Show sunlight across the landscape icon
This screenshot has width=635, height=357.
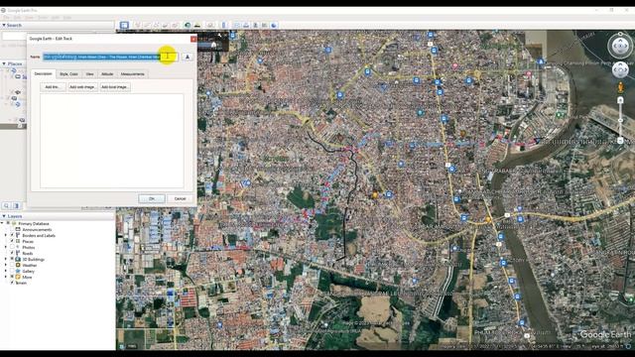point(197,25)
